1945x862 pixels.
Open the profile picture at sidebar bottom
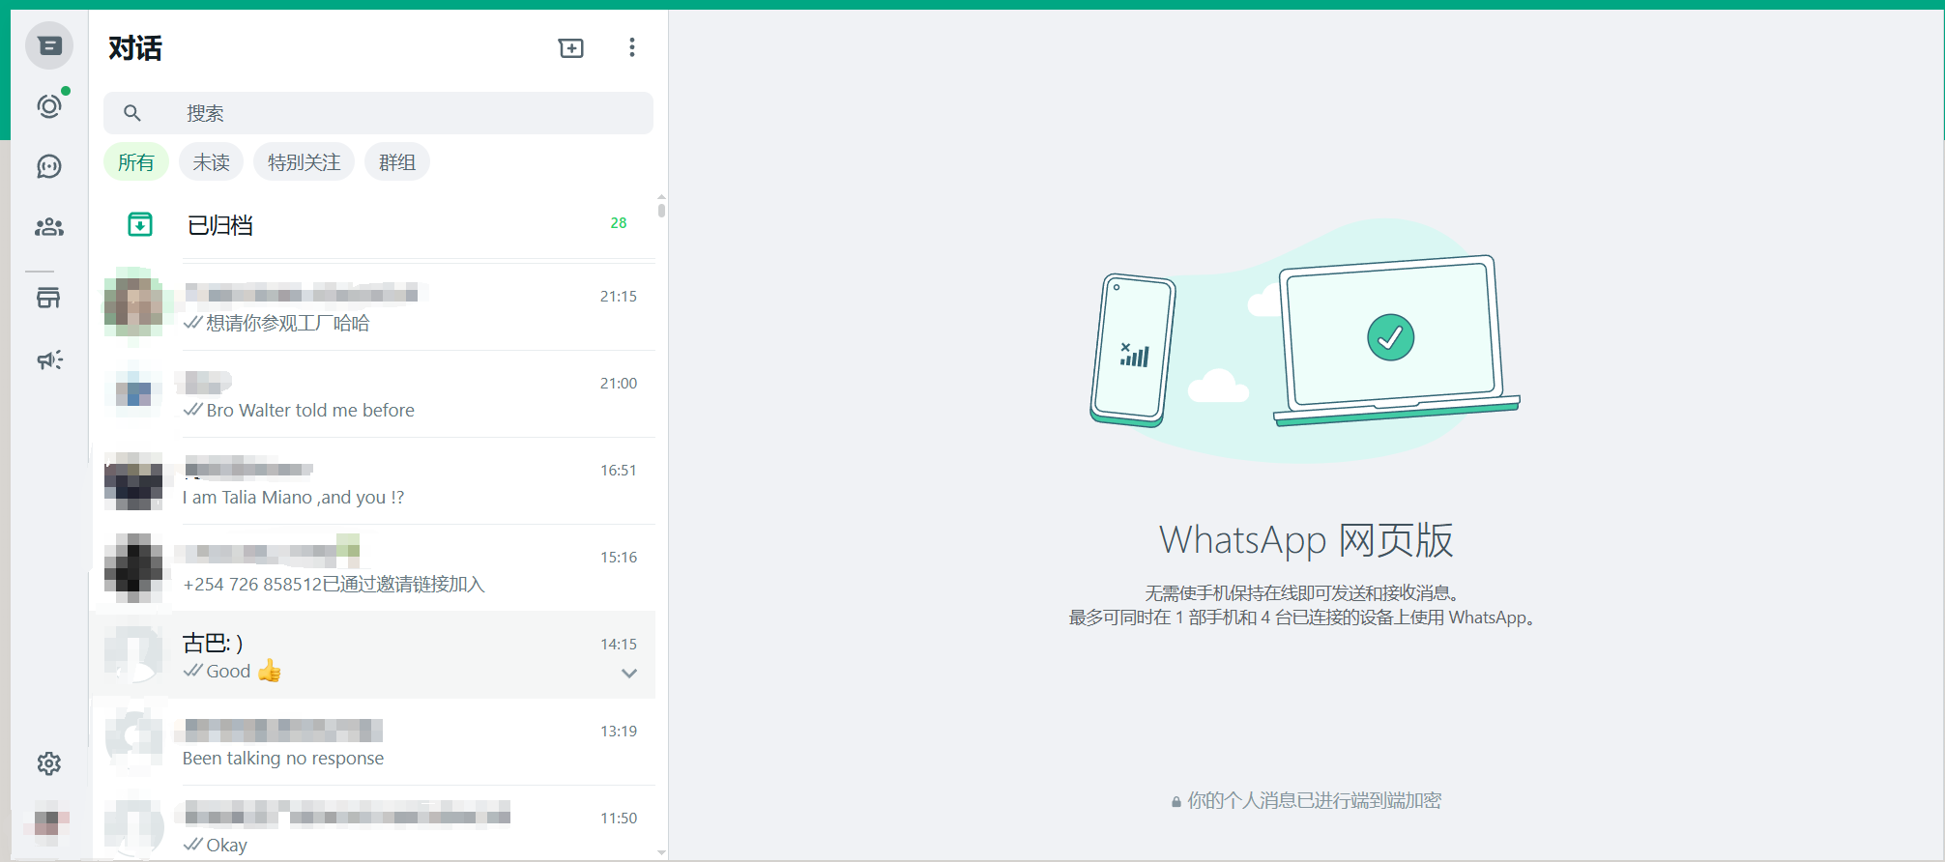[49, 822]
